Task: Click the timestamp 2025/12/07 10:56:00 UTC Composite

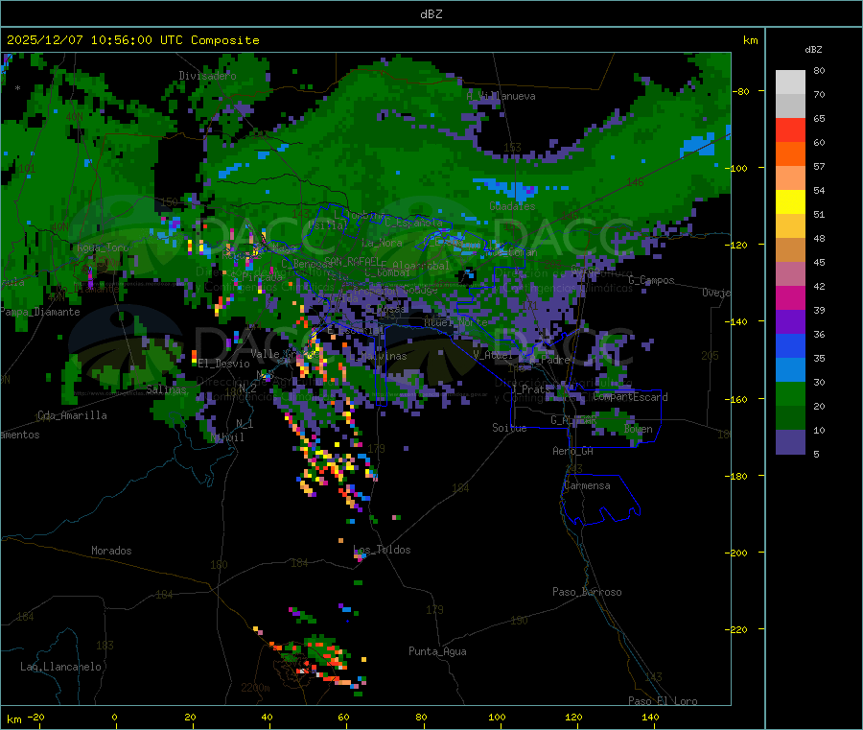Action: (x=132, y=40)
